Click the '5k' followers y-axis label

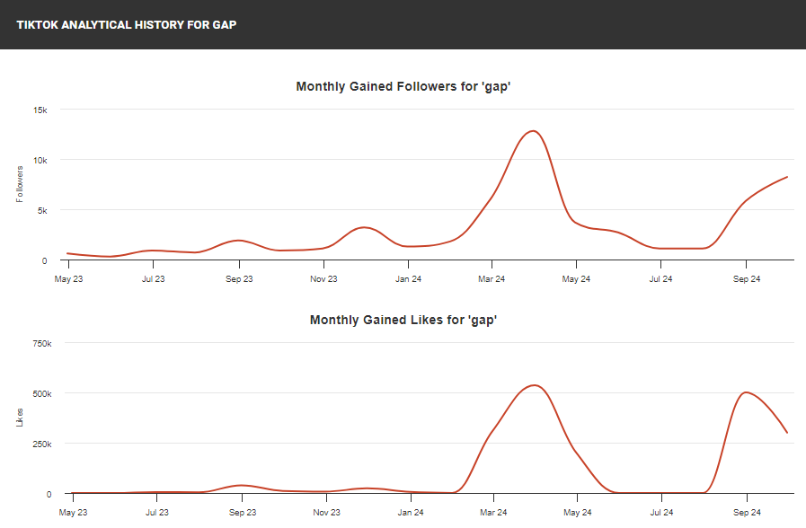coord(42,211)
